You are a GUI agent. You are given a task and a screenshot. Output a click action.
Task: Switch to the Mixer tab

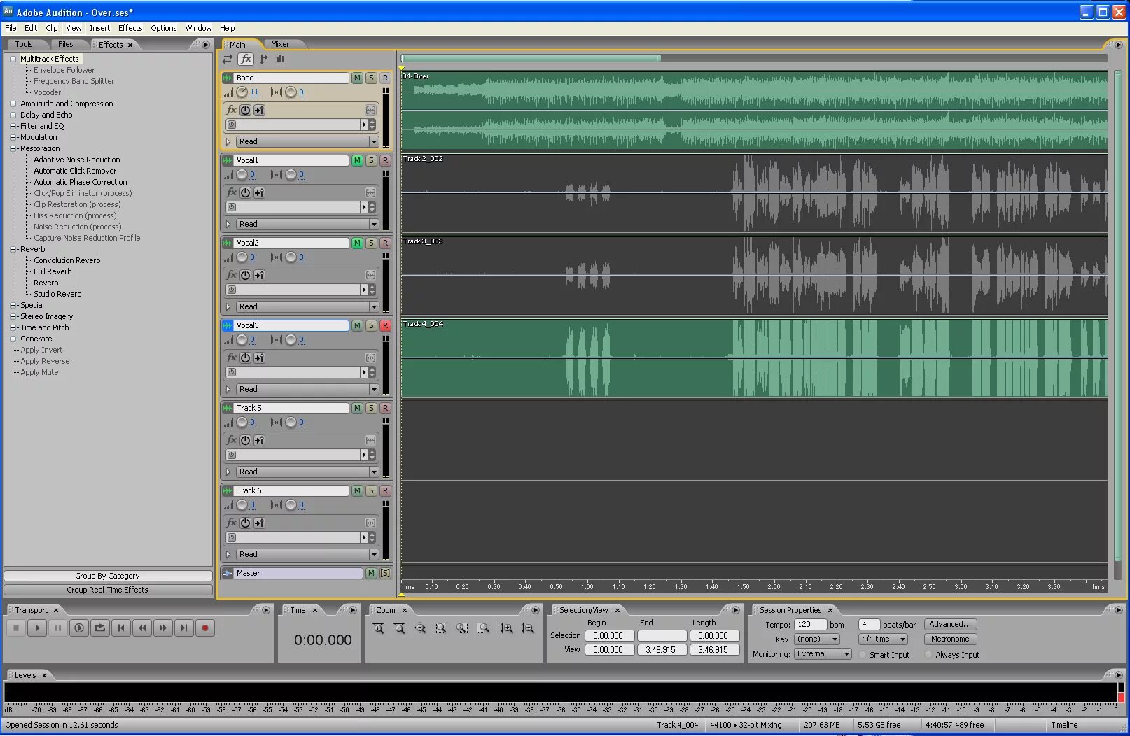[279, 43]
